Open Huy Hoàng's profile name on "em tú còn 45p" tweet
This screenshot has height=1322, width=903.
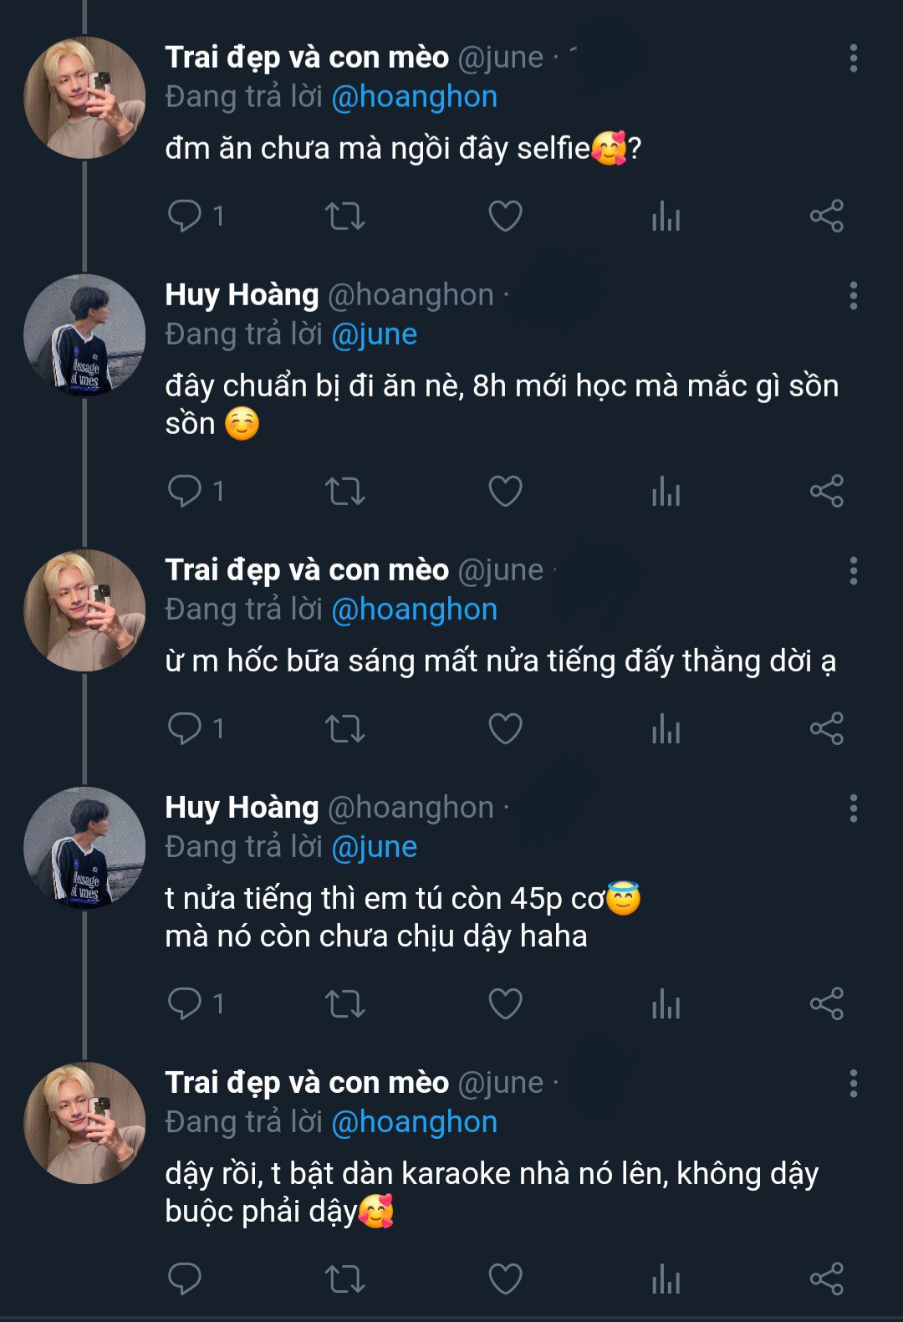(x=242, y=808)
